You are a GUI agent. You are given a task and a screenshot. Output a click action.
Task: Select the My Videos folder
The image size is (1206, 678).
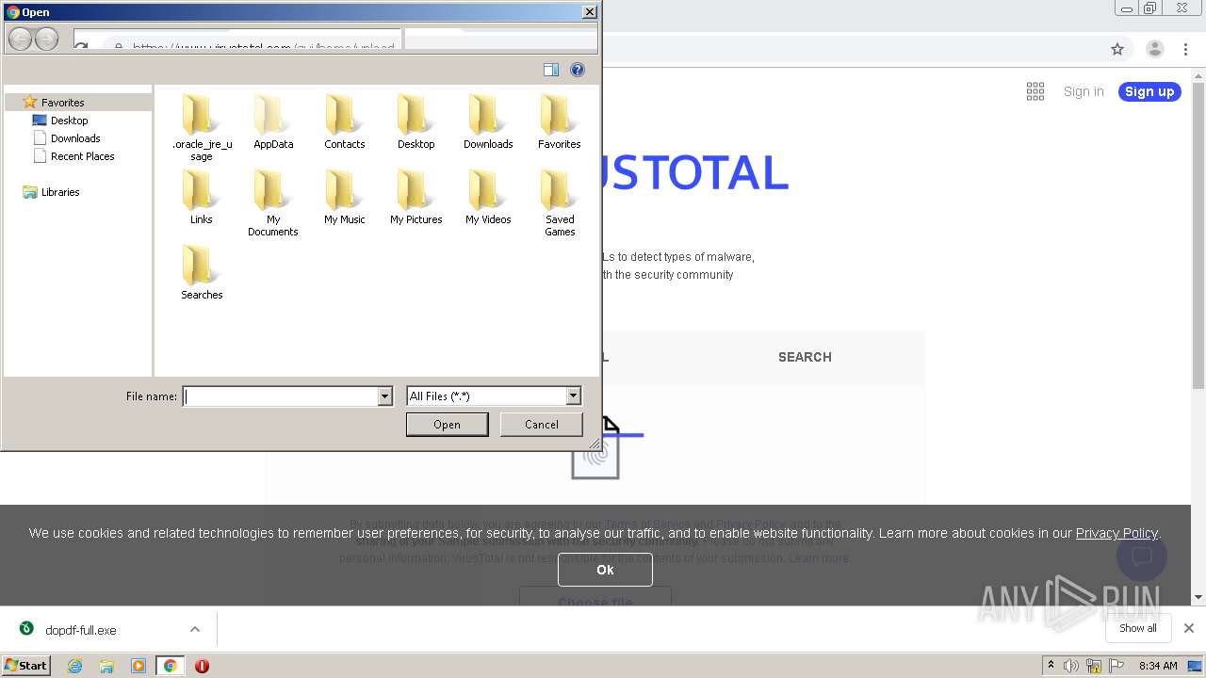pyautogui.click(x=488, y=198)
